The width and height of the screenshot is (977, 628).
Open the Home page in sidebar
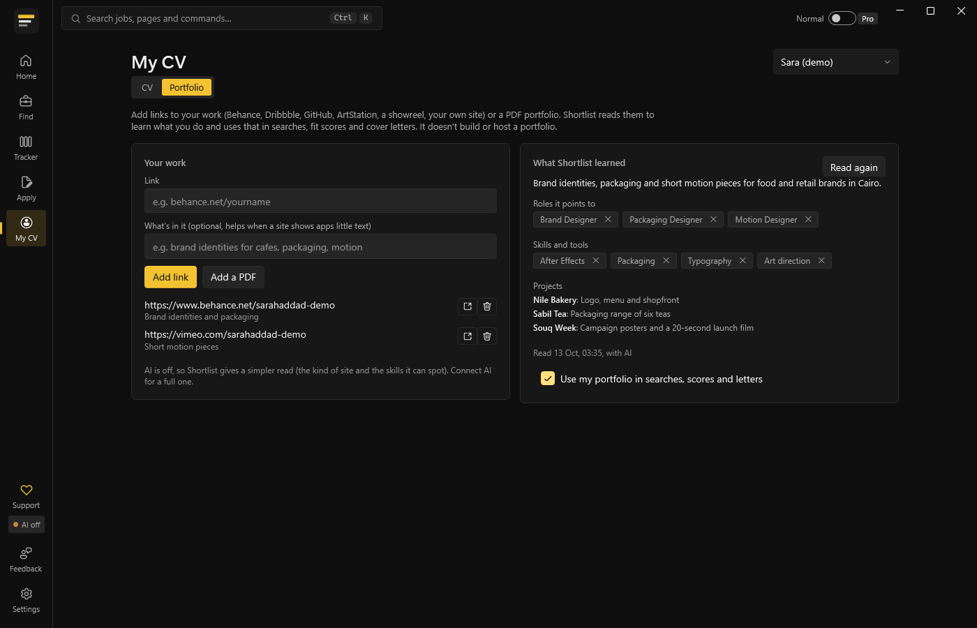pos(26,67)
